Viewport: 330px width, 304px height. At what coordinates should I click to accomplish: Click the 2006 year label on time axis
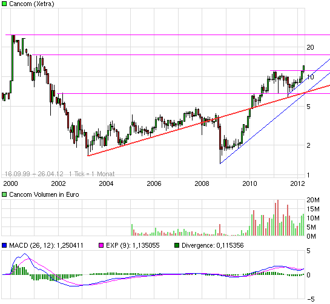[154, 183]
